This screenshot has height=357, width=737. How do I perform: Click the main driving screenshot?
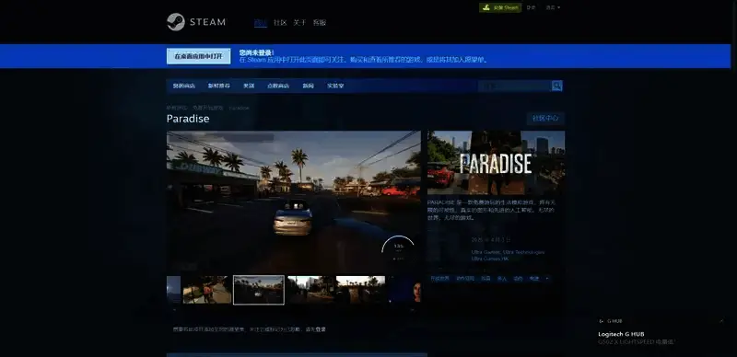click(x=294, y=202)
